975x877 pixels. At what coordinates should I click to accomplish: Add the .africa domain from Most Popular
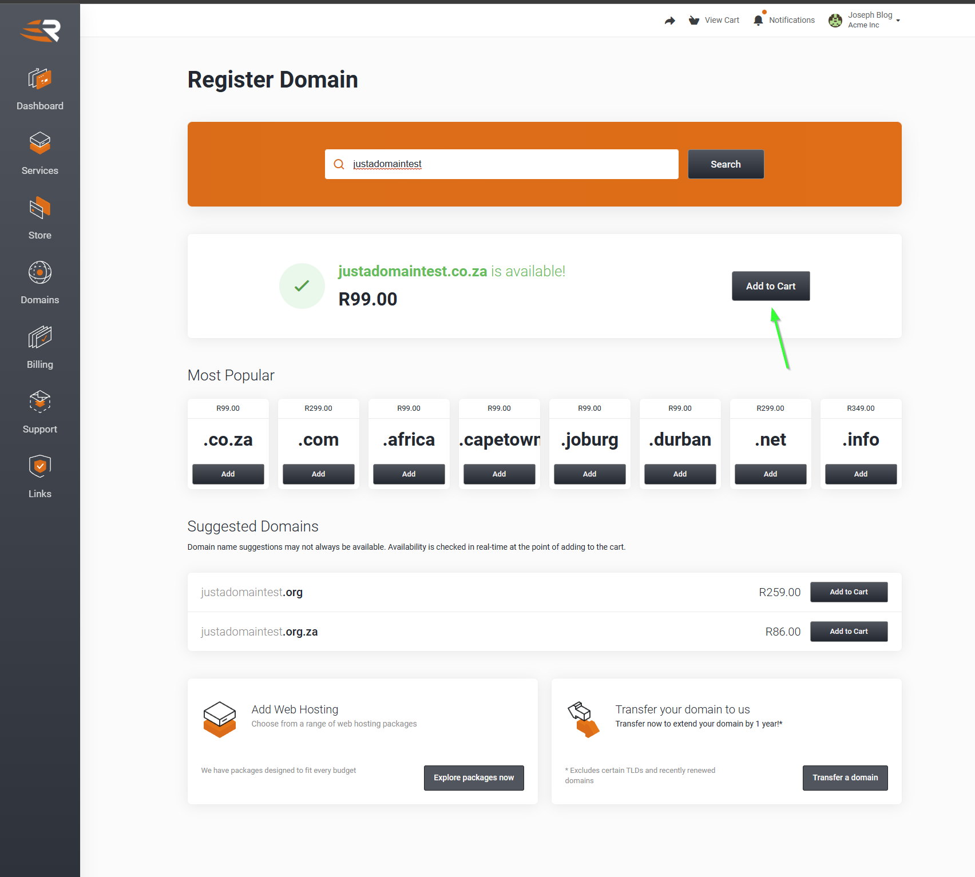(x=409, y=474)
